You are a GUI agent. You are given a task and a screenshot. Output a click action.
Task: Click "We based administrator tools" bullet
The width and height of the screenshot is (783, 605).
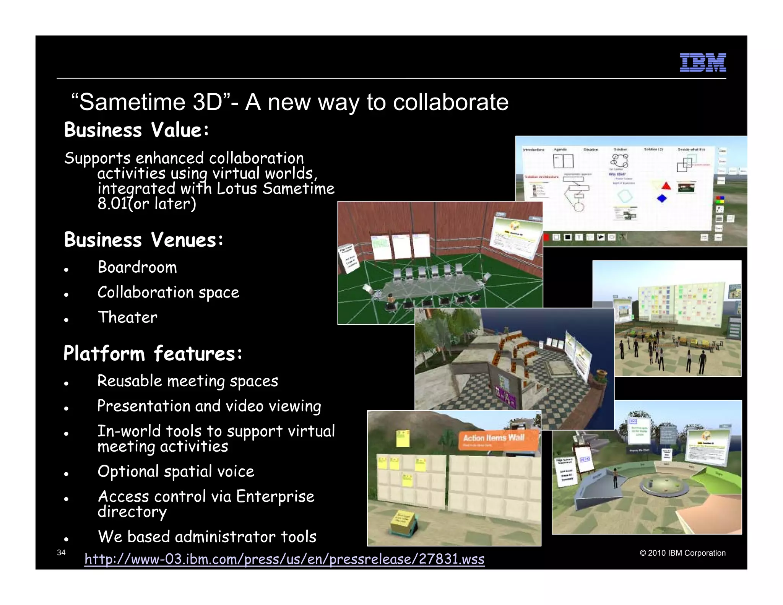(x=207, y=537)
